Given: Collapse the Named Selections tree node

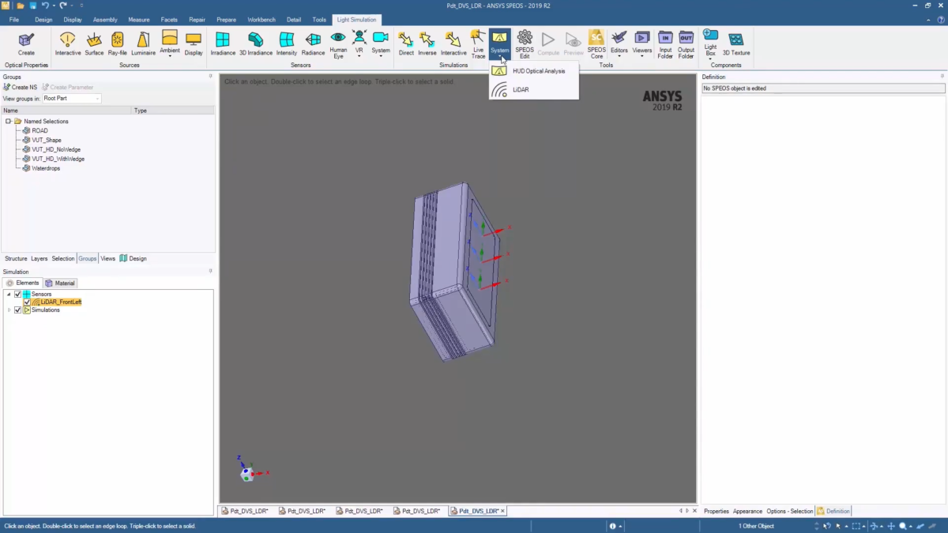Looking at the screenshot, I should tap(9, 122).
